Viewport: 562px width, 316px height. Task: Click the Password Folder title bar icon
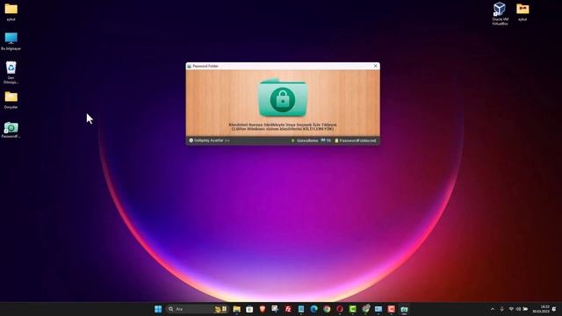click(x=190, y=66)
